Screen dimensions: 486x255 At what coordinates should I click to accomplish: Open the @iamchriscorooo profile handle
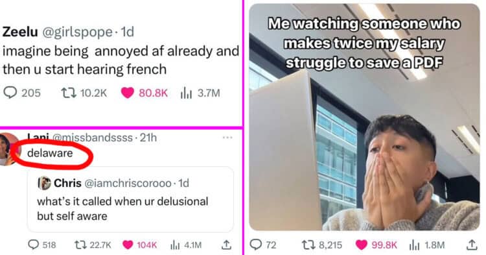pyautogui.click(x=128, y=184)
